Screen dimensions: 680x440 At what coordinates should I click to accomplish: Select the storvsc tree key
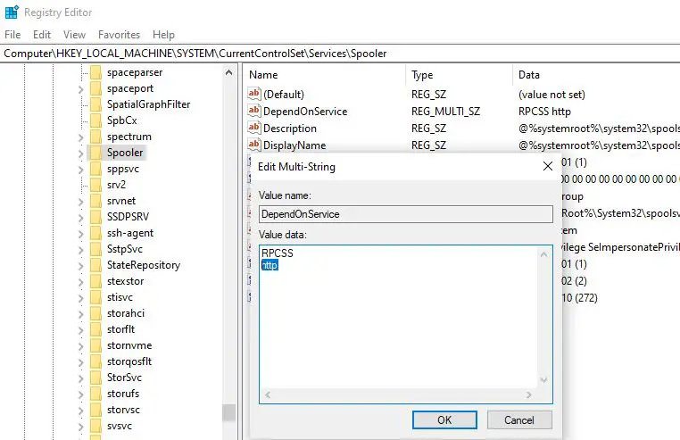click(124, 410)
